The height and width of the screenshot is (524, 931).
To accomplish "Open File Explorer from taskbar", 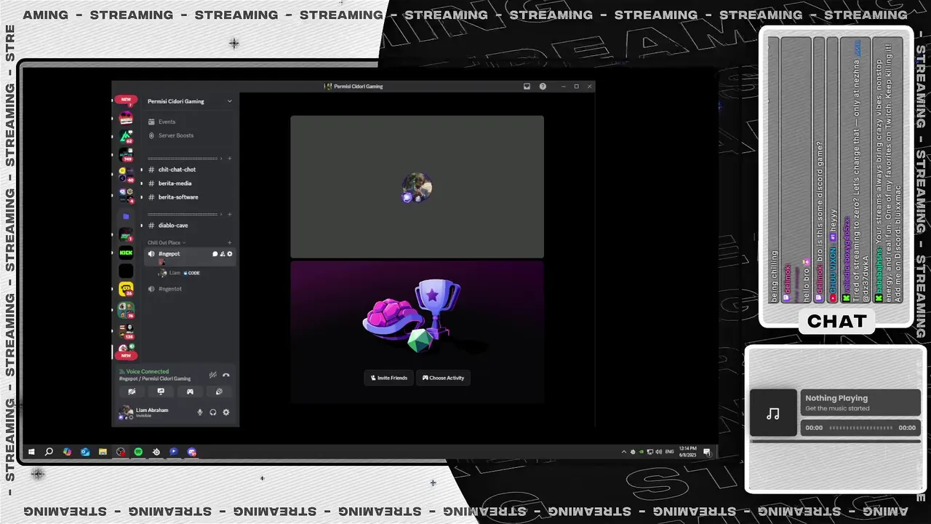I will pyautogui.click(x=103, y=452).
